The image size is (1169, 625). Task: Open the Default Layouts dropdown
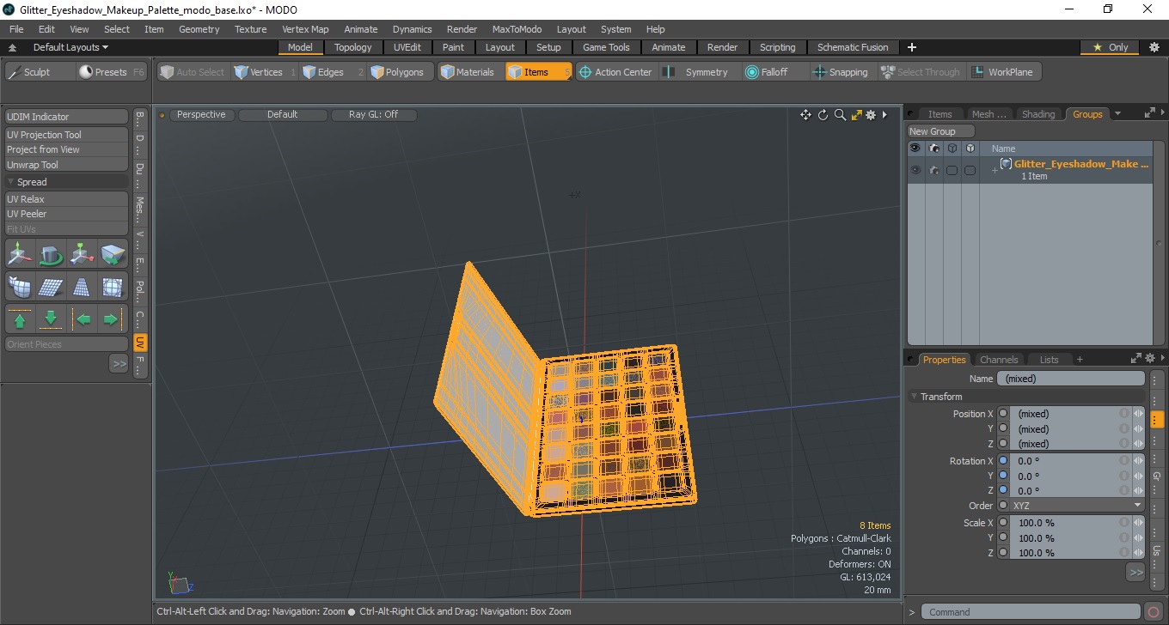(70, 47)
